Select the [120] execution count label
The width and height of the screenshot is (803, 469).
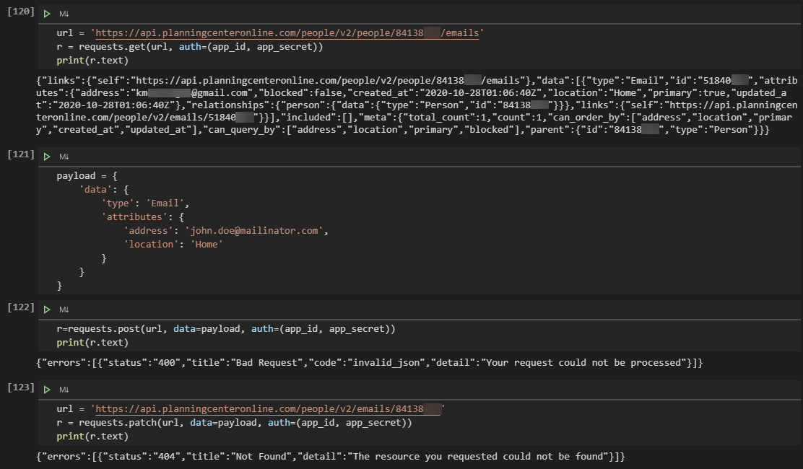coord(21,12)
